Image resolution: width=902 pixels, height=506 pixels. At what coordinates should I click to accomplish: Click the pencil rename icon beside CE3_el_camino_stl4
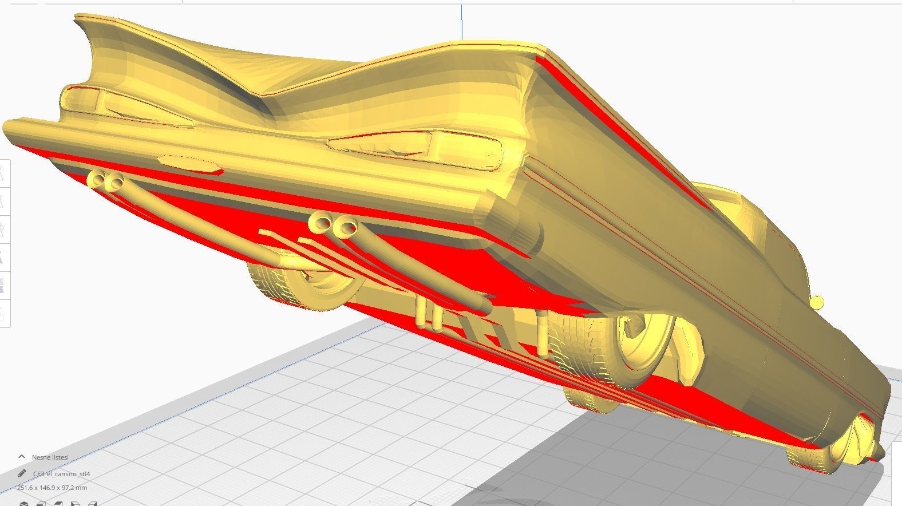coord(22,473)
